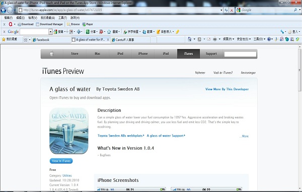This screenshot has height=192, width=302.
Task: Click the Apple logo in the site navigation
Action: 52,54
